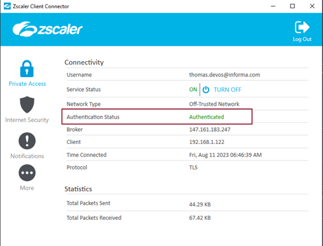This screenshot has width=323, height=246.
Task: Click the Authentication Status label
Action: 93,117
